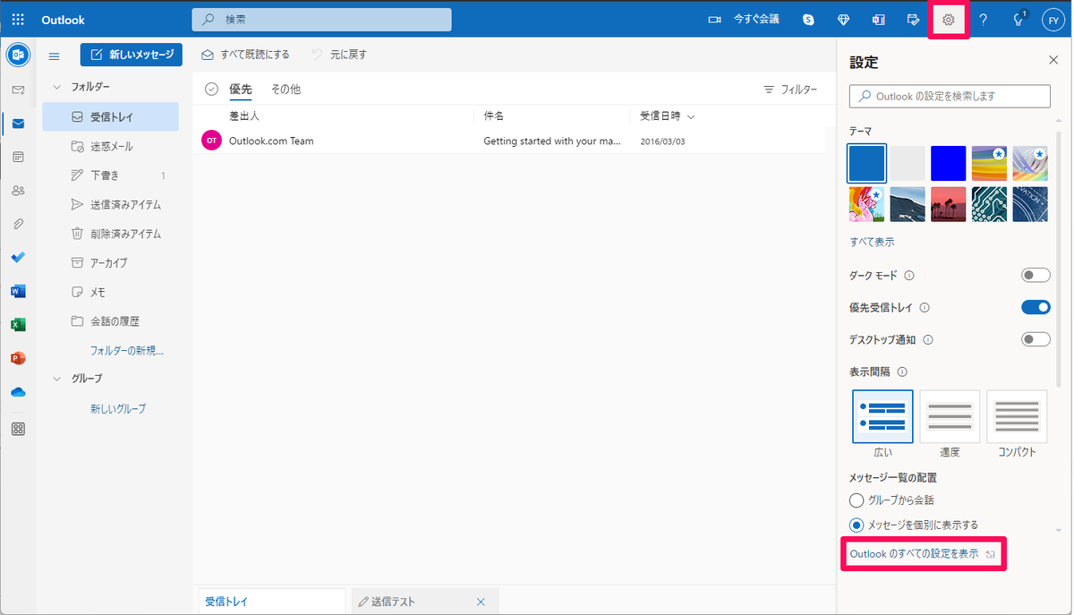Click the new mail envelope icon in rail
The width and height of the screenshot is (1074, 615).
[18, 90]
